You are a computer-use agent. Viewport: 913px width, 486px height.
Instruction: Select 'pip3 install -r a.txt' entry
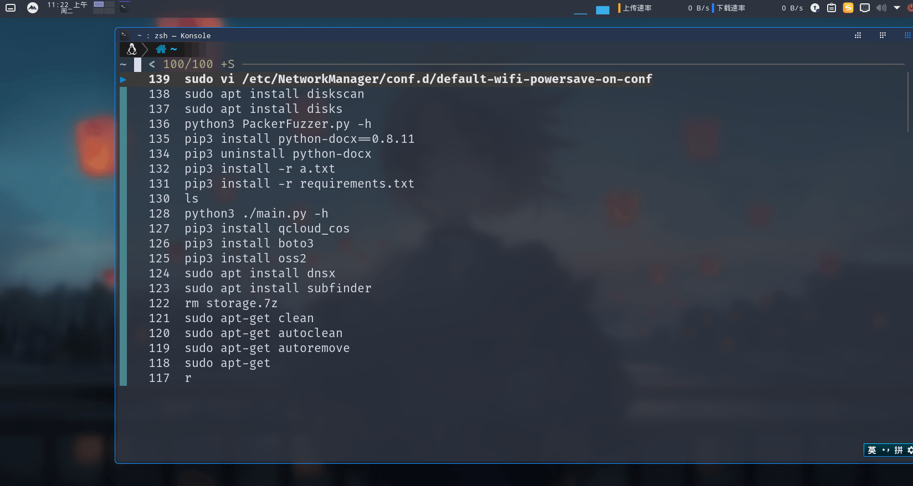coord(242,169)
